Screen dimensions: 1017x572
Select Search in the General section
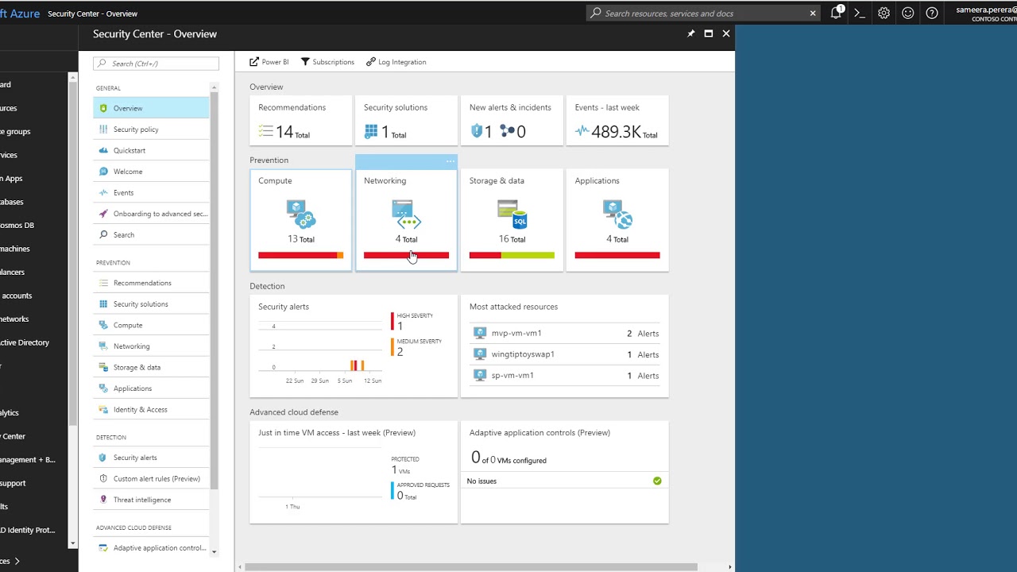tap(151, 235)
